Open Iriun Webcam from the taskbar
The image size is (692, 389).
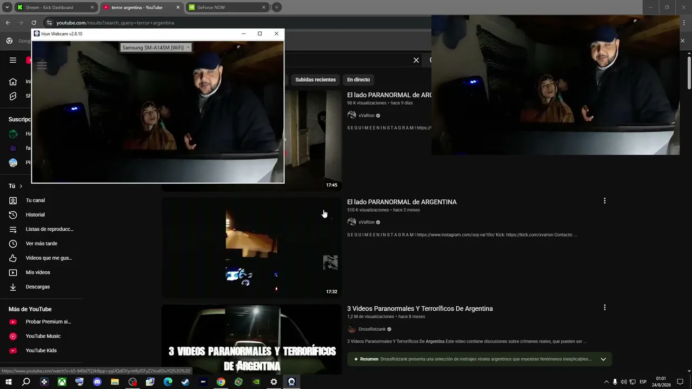(291, 382)
